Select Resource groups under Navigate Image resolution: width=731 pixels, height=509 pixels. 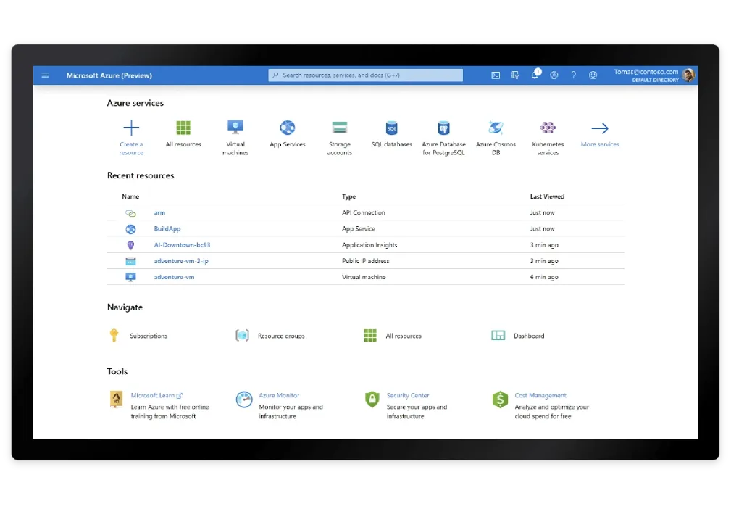281,336
